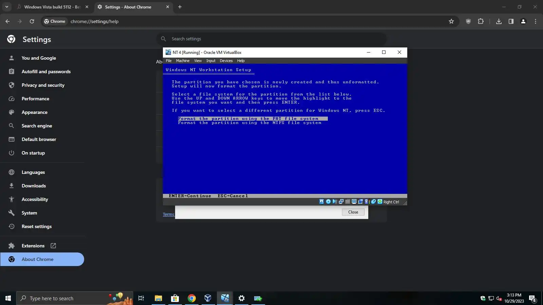Image resolution: width=543 pixels, height=305 pixels.
Task: Click the hard disk indicator in VirtualBox status bar
Action: (321, 202)
